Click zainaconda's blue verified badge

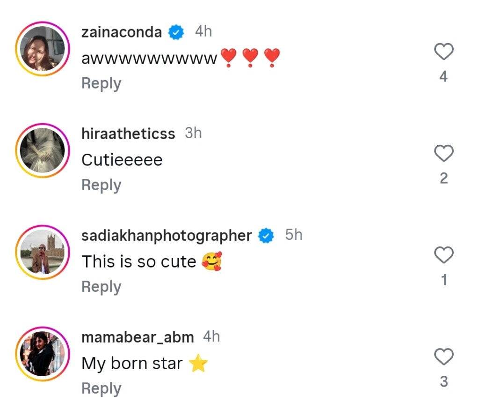pos(176,32)
